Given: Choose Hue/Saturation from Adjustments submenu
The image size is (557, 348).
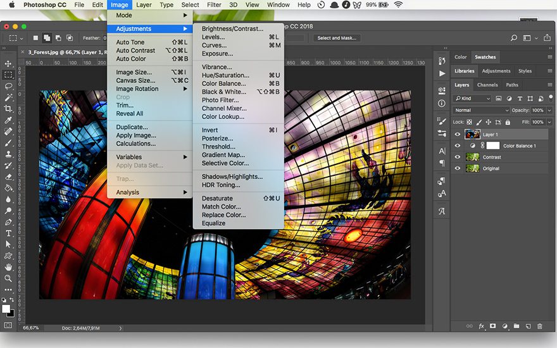Looking at the screenshot, I should 225,75.
